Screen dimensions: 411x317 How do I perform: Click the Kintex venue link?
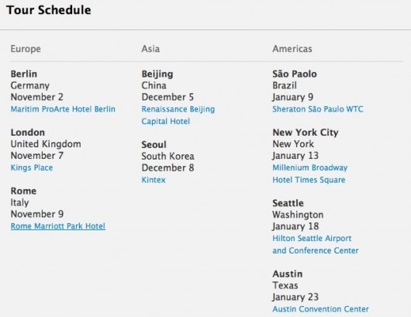[154, 180]
